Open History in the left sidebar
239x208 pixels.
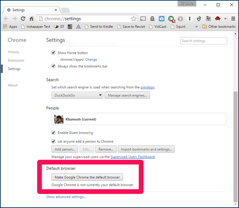(x=13, y=52)
